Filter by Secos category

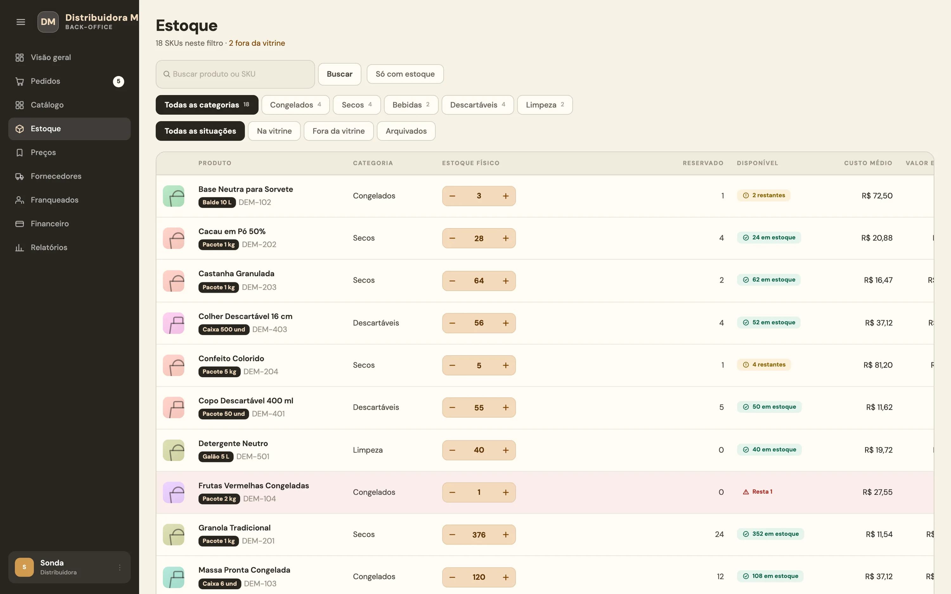coord(356,105)
